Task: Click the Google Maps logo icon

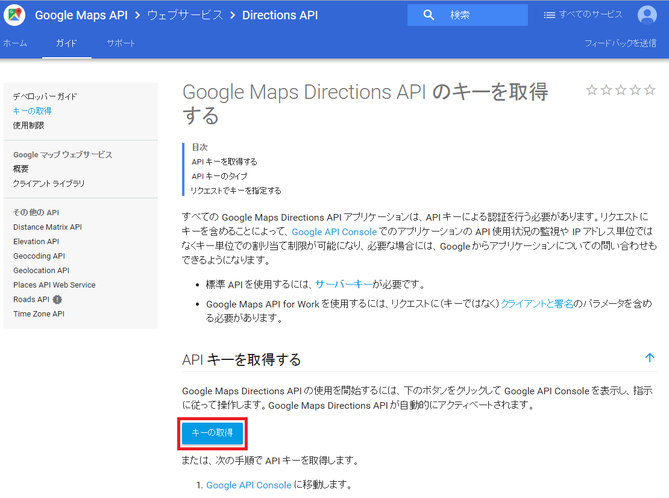Action: pos(14,15)
